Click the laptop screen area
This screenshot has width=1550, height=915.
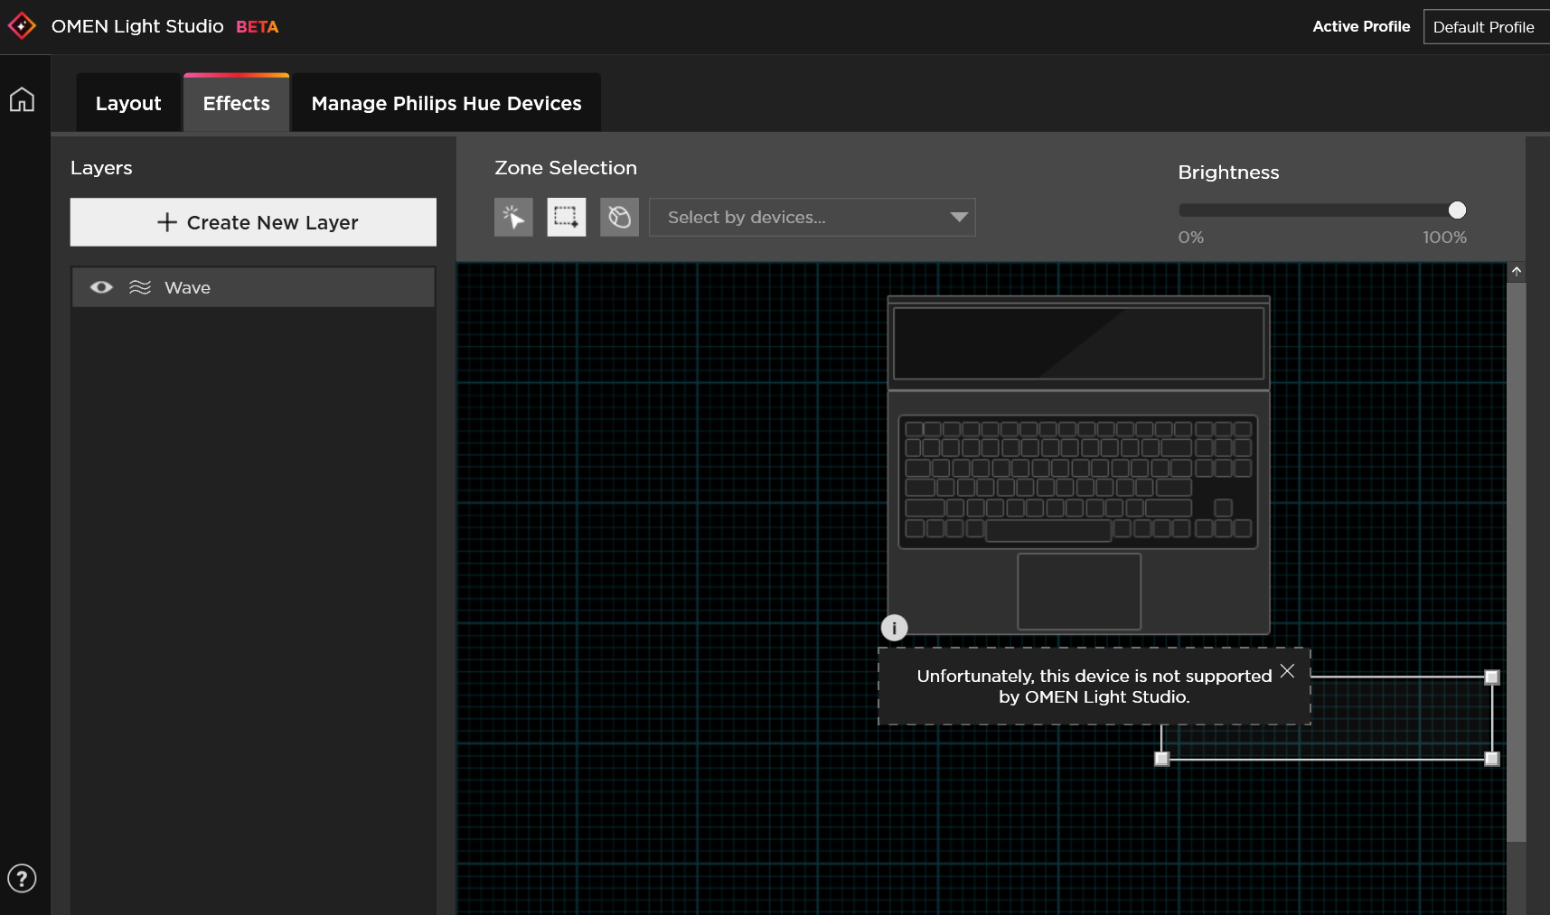click(1078, 343)
